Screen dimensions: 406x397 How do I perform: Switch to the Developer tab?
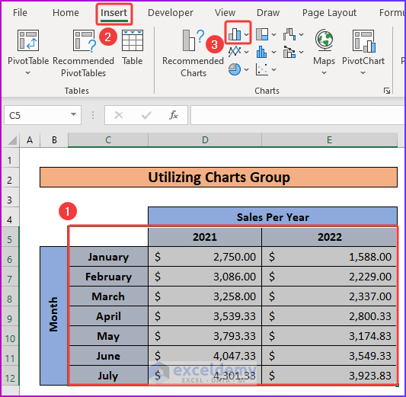171,13
